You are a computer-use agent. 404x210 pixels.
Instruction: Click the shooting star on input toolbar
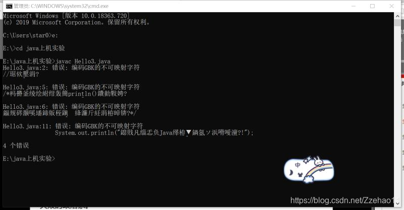(x=307, y=160)
